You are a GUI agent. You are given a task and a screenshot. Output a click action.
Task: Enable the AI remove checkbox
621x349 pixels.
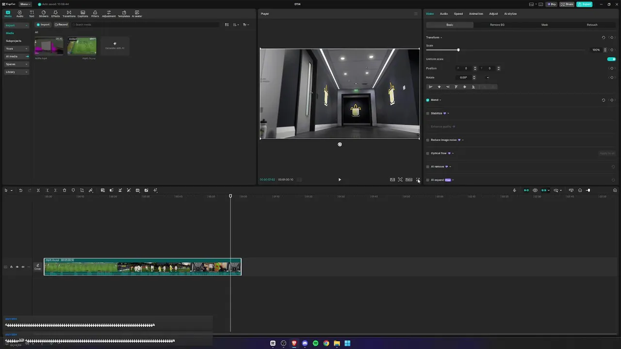[427, 167]
